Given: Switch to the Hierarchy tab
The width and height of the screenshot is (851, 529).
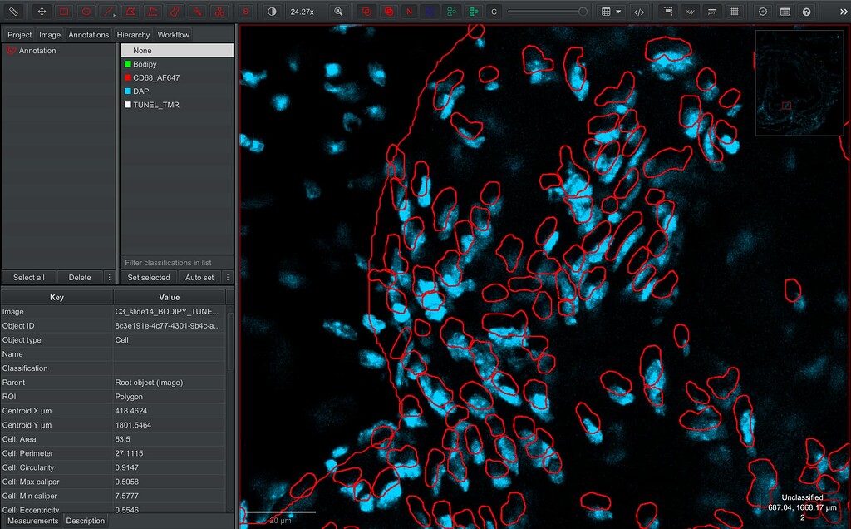Looking at the screenshot, I should click(x=131, y=34).
